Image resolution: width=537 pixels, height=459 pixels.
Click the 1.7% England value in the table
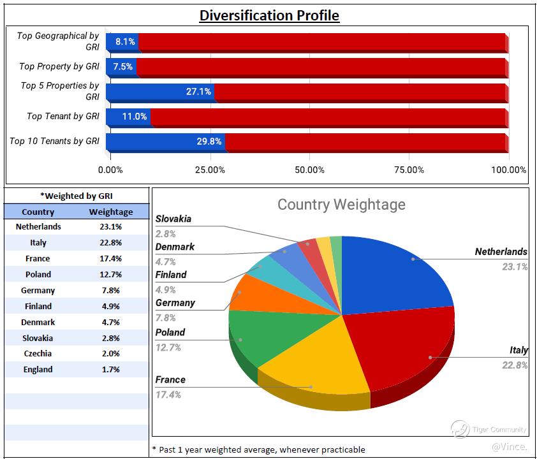click(x=110, y=370)
